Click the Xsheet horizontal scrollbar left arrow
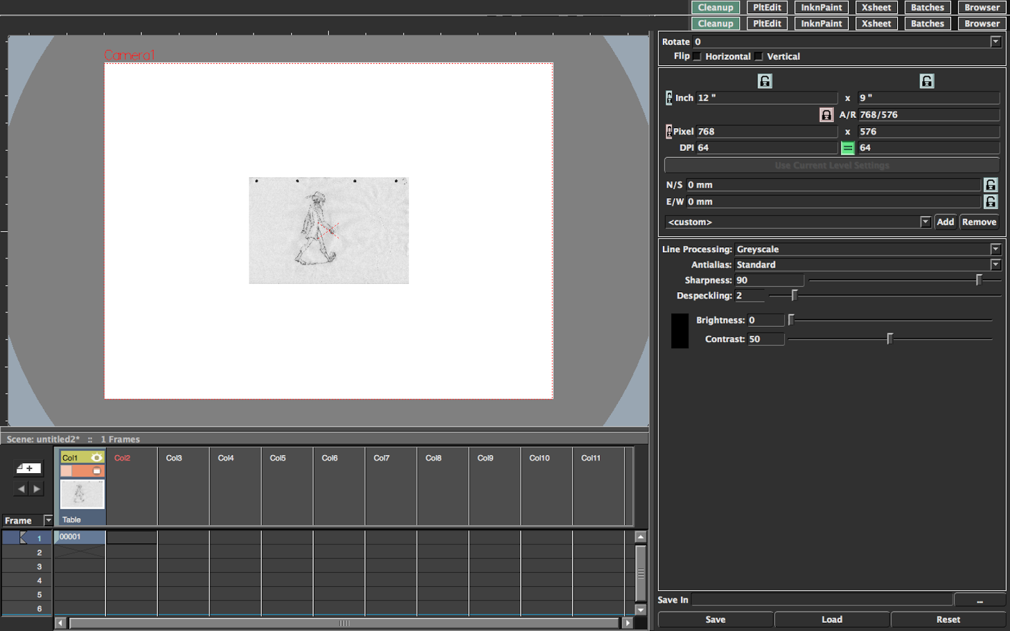 [61, 623]
